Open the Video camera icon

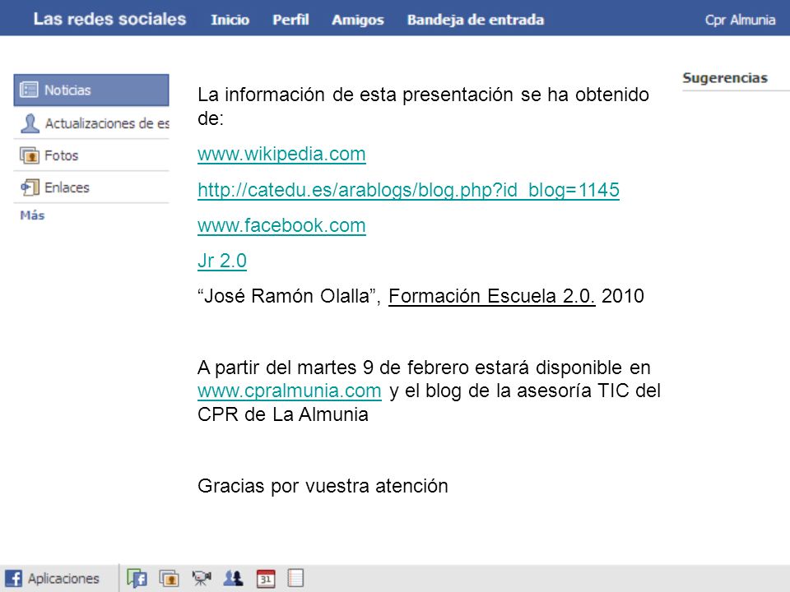pos(201,578)
